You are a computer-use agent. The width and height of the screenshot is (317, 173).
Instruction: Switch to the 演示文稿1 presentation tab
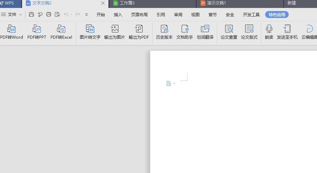[240, 4]
